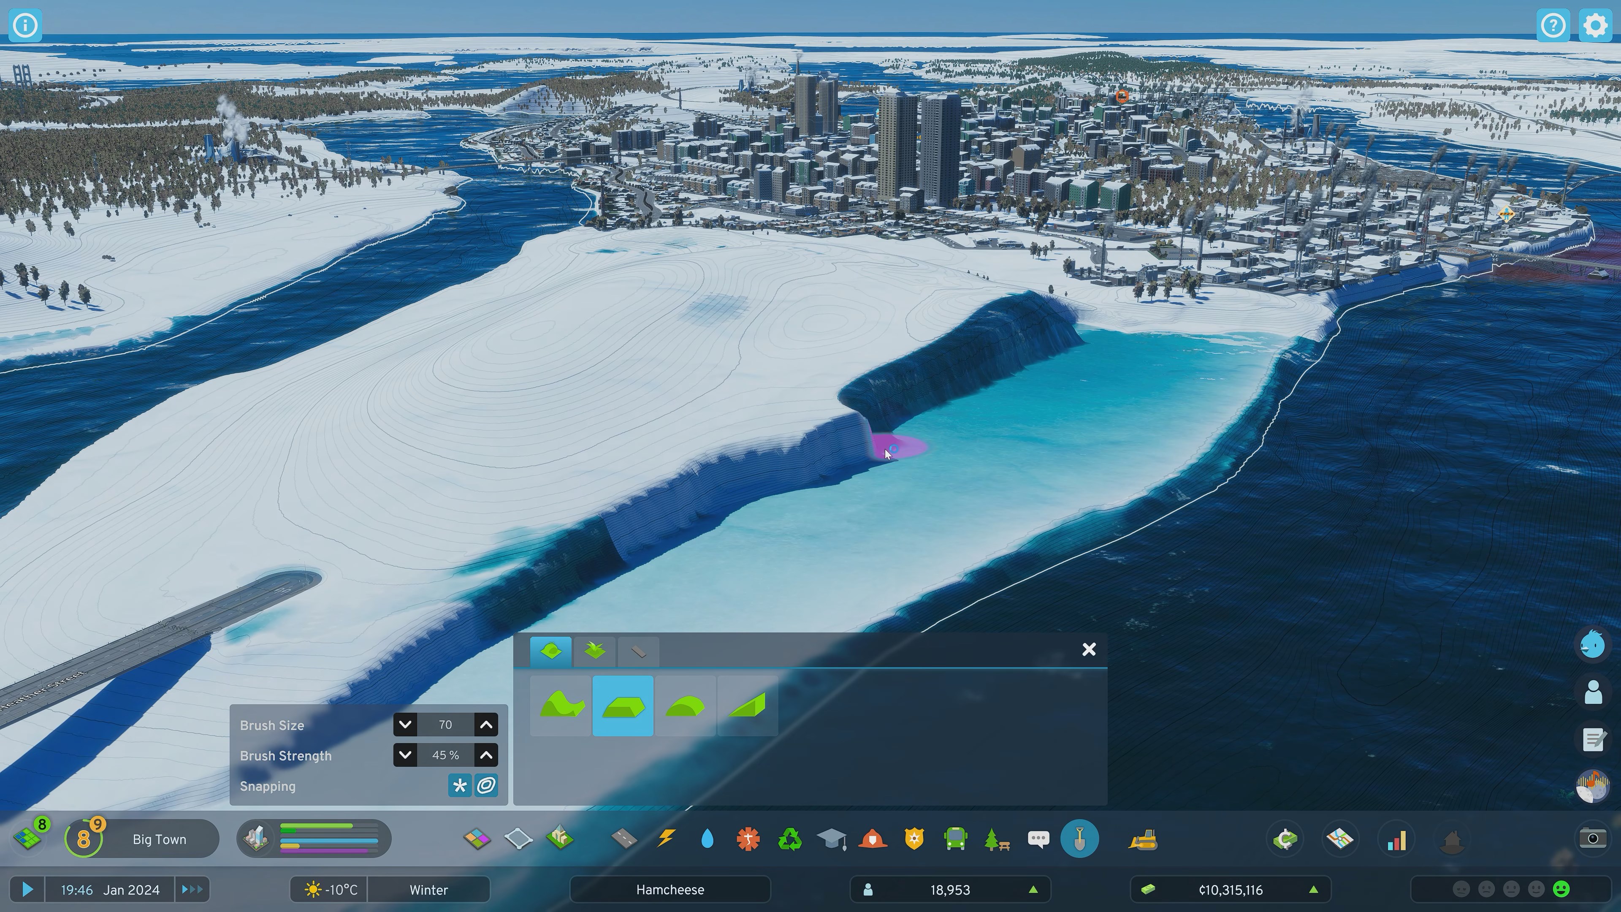This screenshot has height=912, width=1621.
Task: Enable contour-line snapping
Action: (486, 785)
